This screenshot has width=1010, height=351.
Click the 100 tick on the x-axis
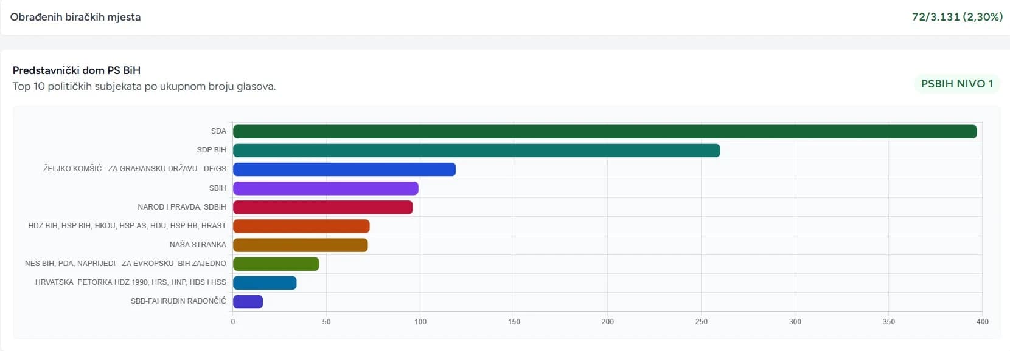[420, 322]
